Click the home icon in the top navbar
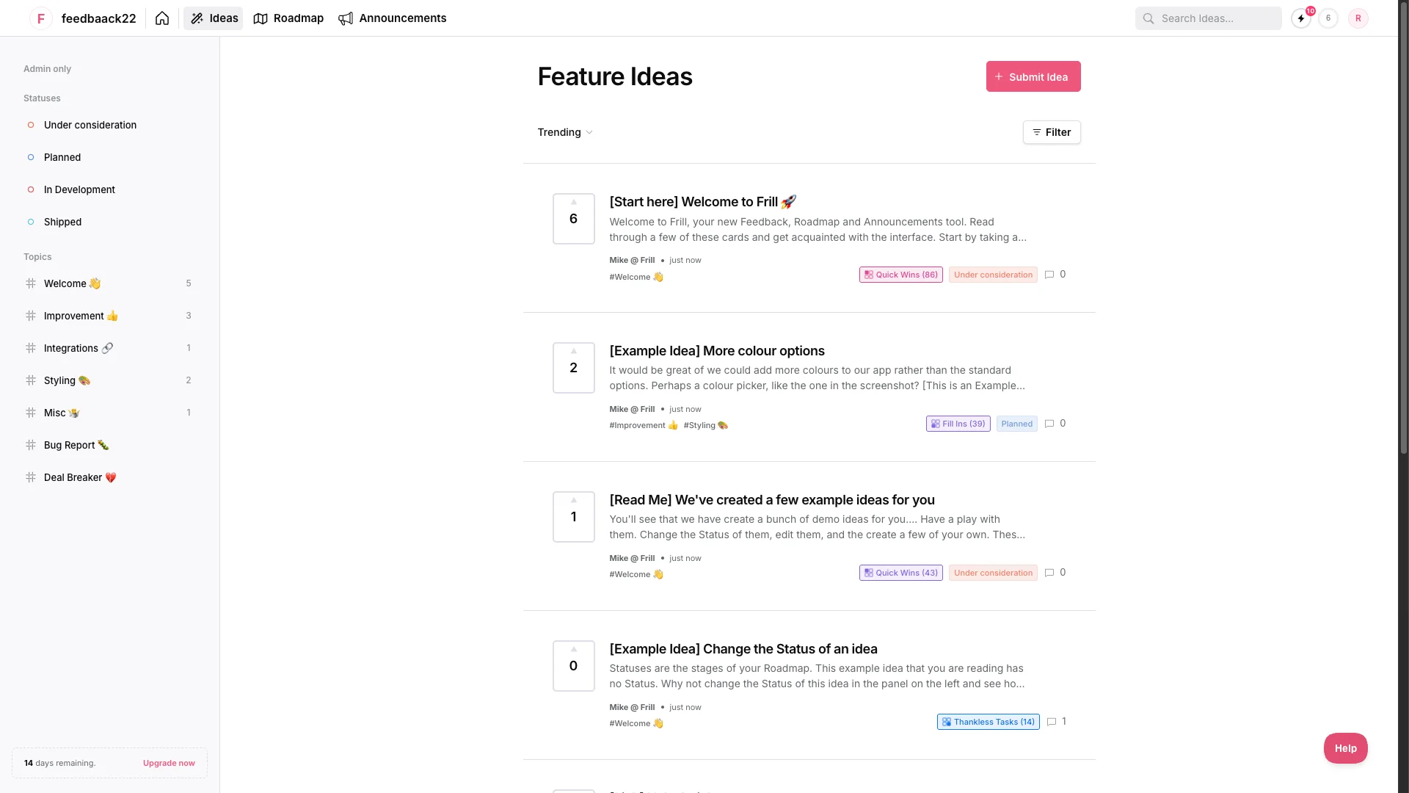Viewport: 1409px width, 793px height. (161, 18)
